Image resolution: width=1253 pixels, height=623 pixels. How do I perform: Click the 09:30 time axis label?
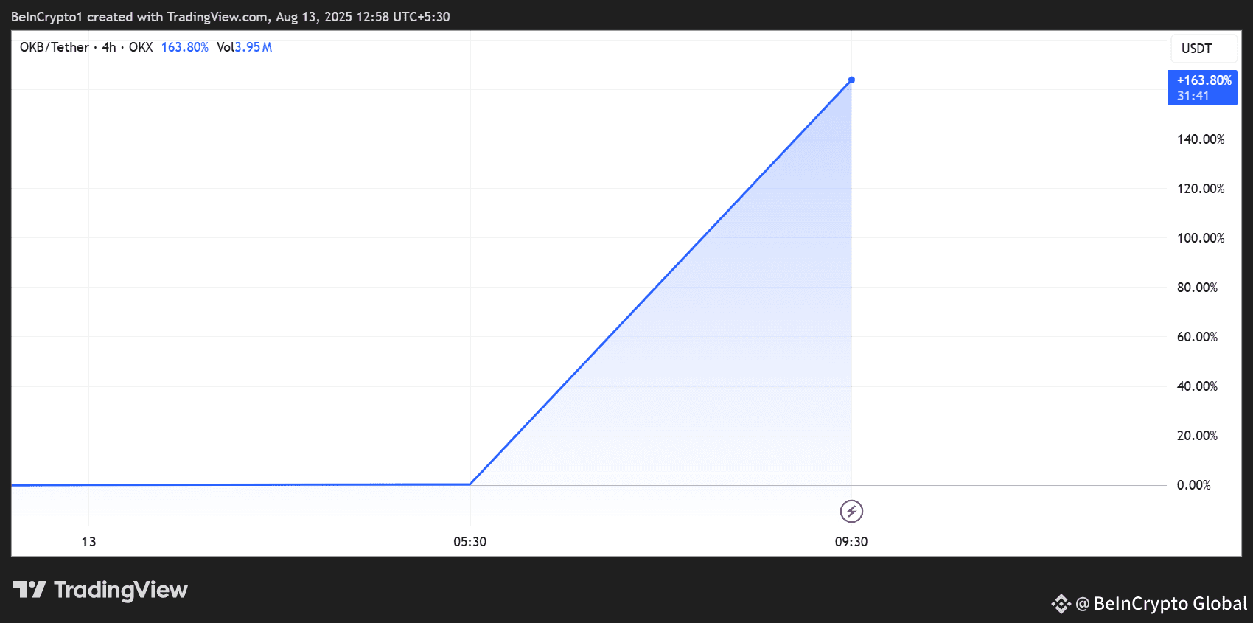(x=851, y=542)
